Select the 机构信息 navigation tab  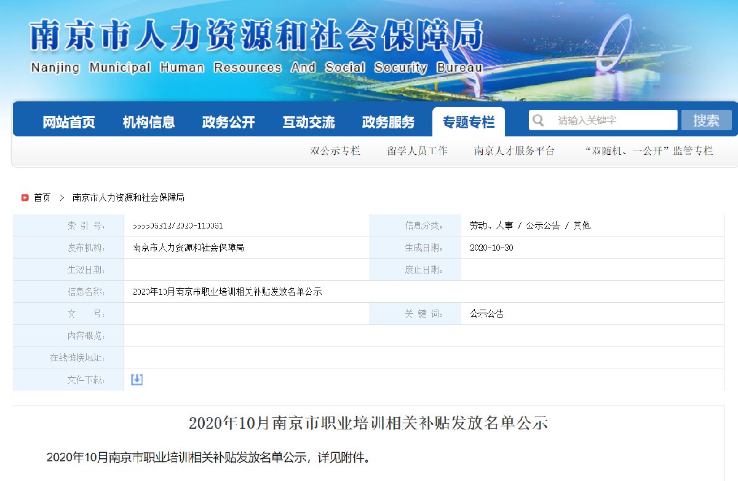(149, 122)
